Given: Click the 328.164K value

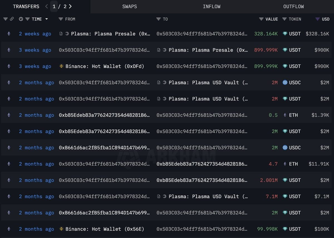Looking at the screenshot, I should 266,34.
